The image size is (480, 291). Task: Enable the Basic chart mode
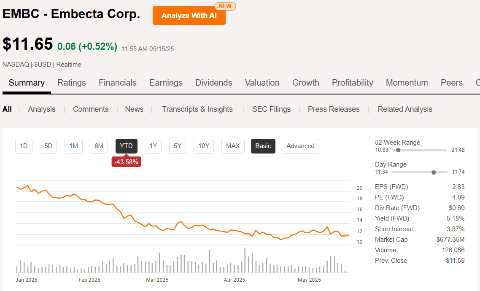pos(263,146)
